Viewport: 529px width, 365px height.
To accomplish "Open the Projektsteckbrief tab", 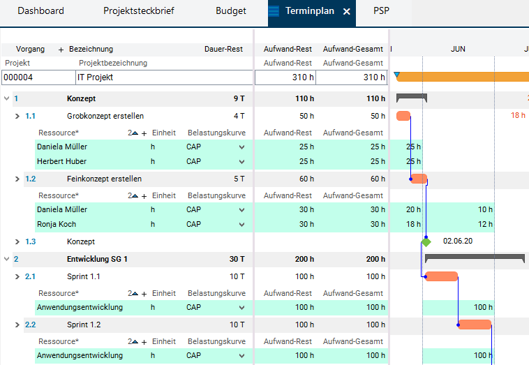I will 139,11.
